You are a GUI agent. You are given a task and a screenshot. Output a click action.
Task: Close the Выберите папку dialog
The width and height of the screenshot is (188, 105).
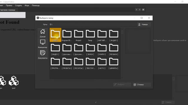(x=149, y=18)
